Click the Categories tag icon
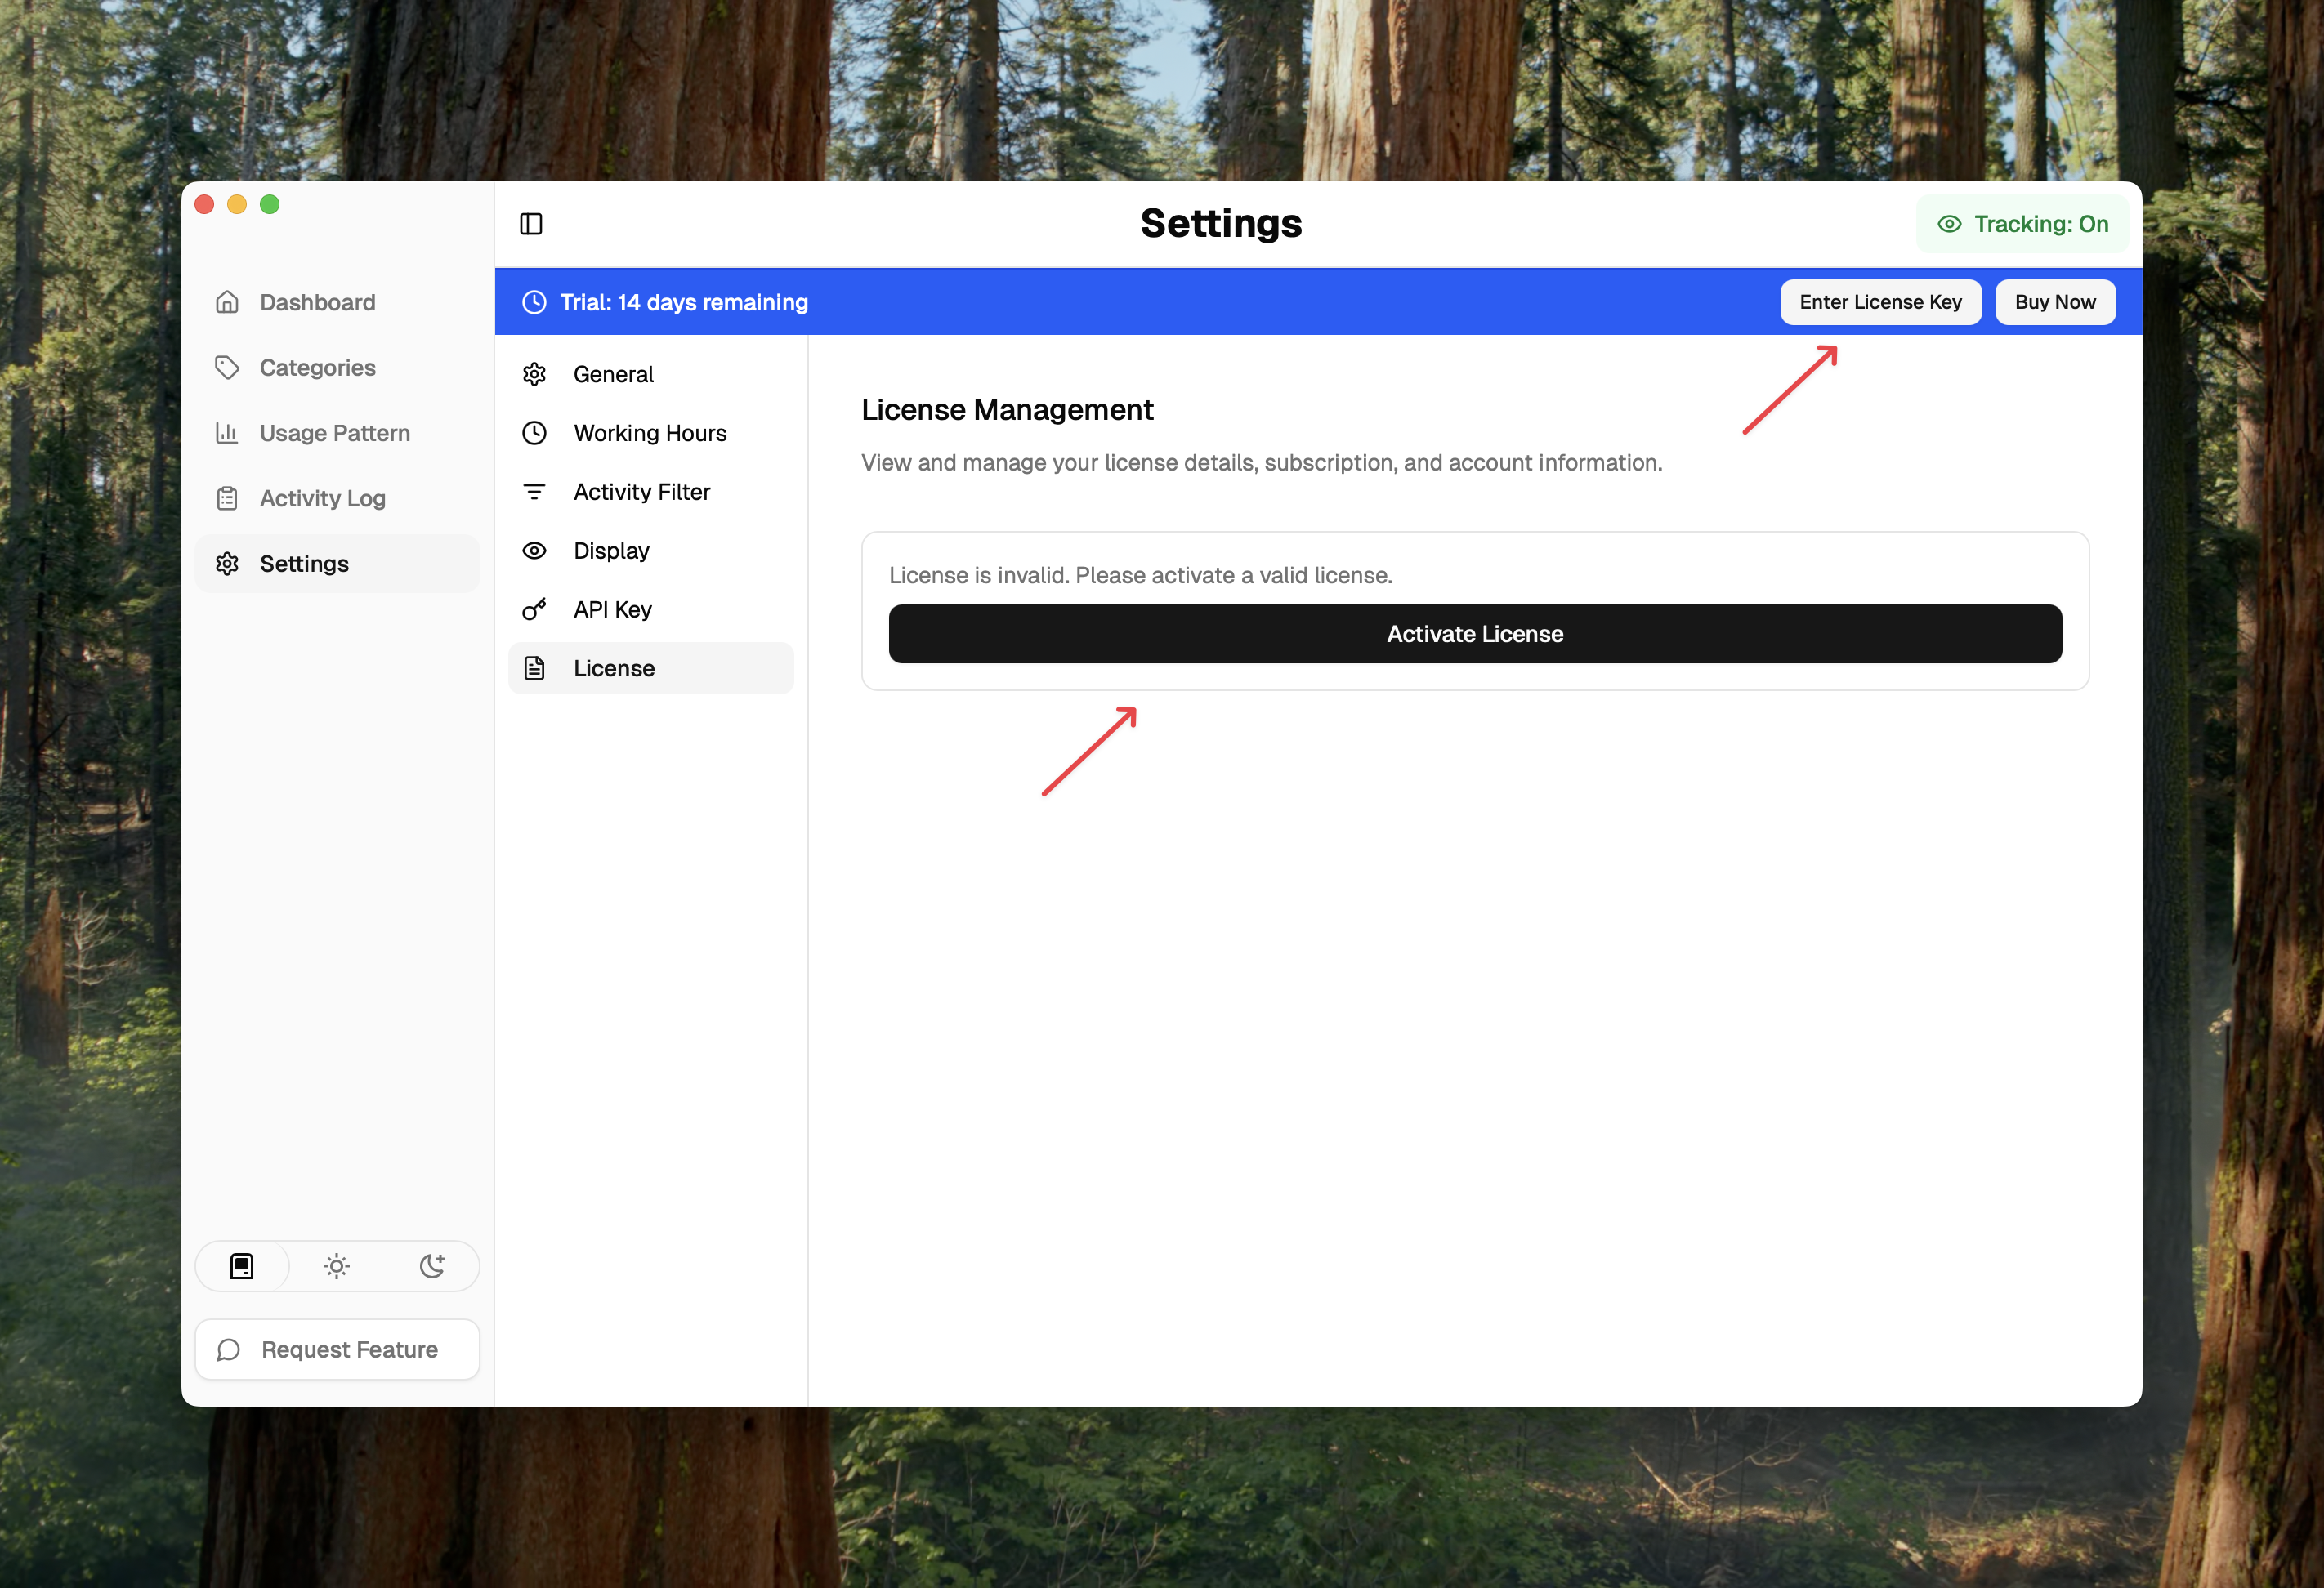This screenshot has height=1588, width=2324. [227, 368]
